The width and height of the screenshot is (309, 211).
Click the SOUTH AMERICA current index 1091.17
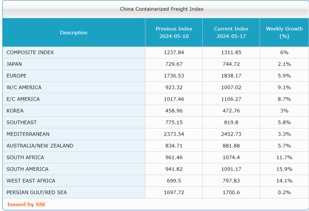[231, 169]
